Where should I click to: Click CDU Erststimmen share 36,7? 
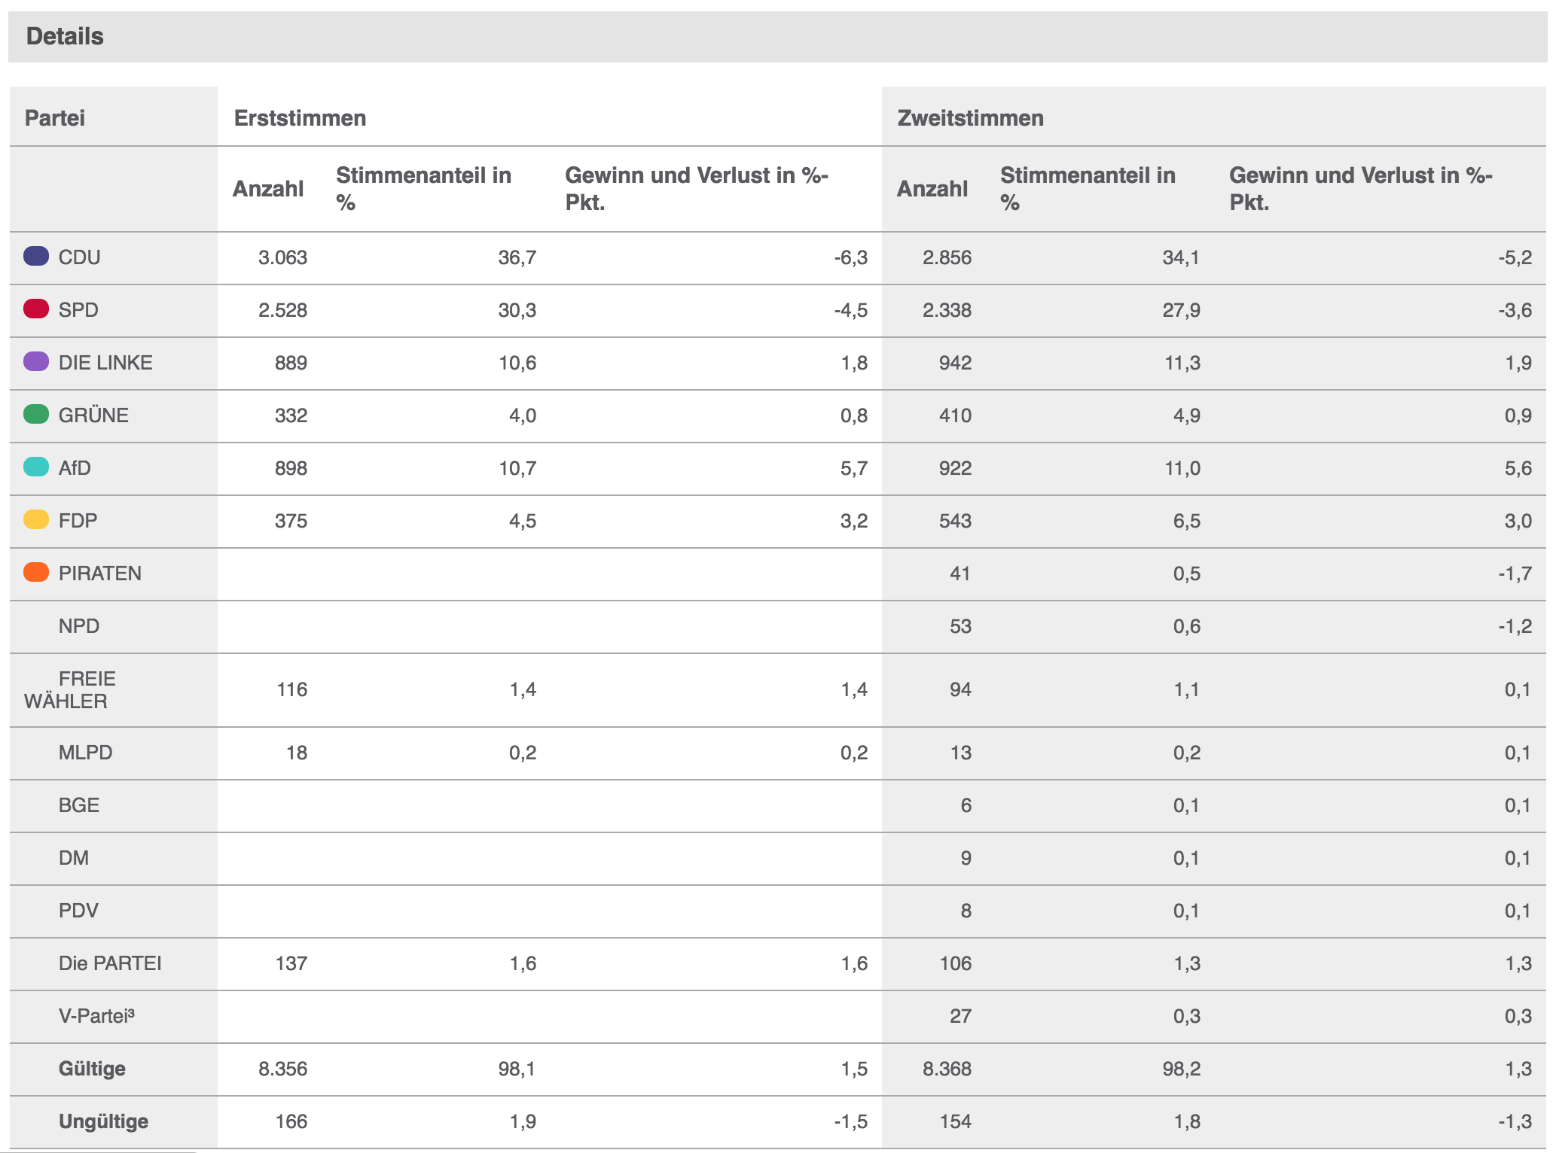[x=517, y=257]
